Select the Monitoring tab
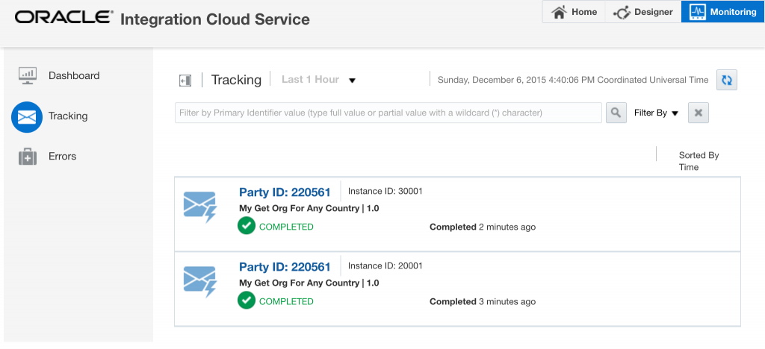The width and height of the screenshot is (765, 349). (x=722, y=12)
